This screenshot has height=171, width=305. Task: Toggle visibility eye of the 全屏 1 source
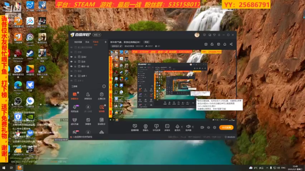point(71,76)
